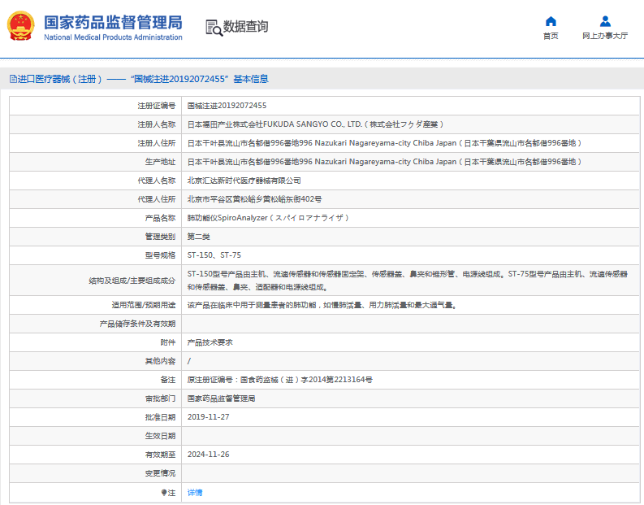Screen dimensions: 644x505
Task: Click the model spec ST-150、ST-75 value
Action: [214, 255]
